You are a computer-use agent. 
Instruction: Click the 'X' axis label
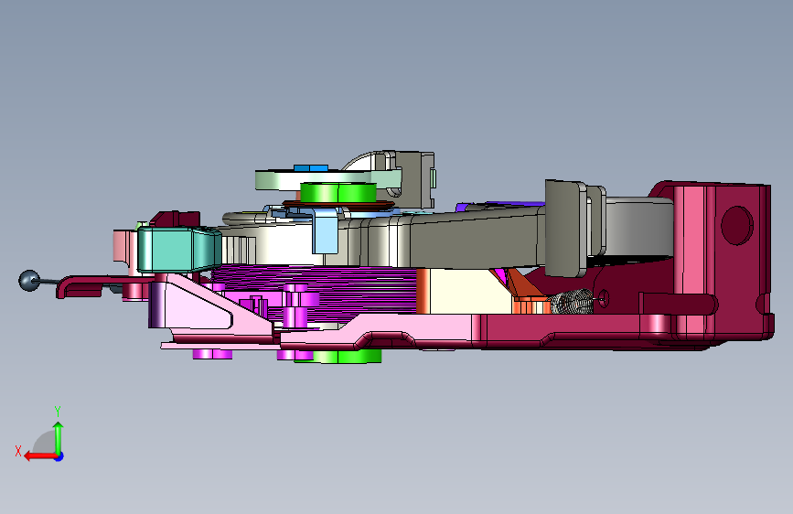pyautogui.click(x=18, y=451)
